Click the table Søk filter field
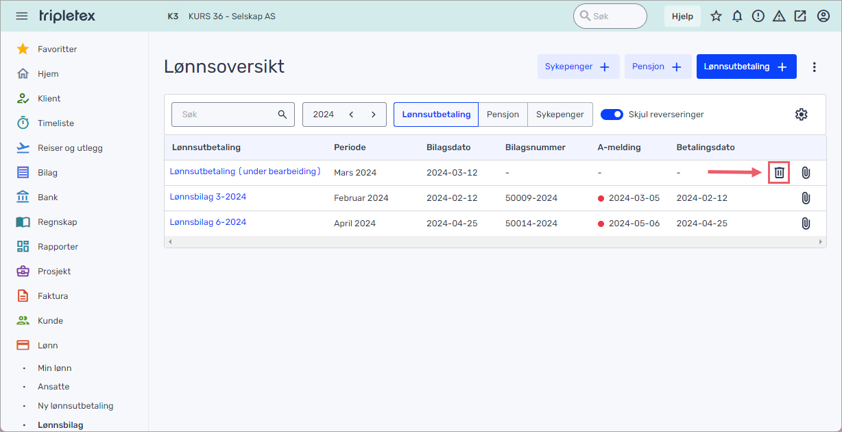Viewport: 842px width, 432px height. click(x=233, y=115)
